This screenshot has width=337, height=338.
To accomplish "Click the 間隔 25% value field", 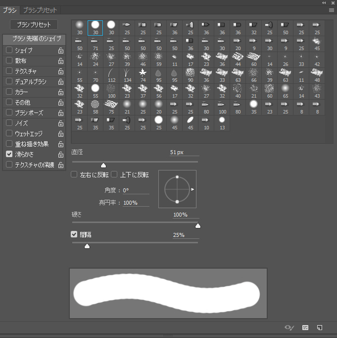I will tap(186, 235).
